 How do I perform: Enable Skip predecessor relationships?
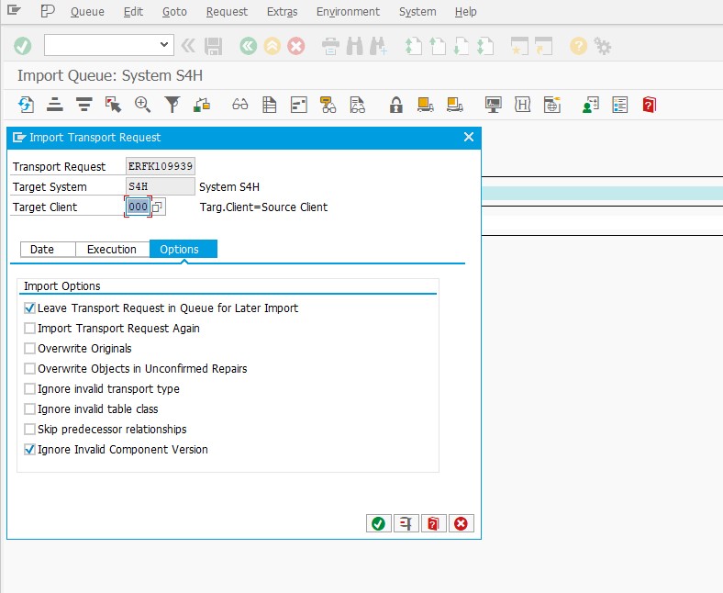pyautogui.click(x=29, y=430)
